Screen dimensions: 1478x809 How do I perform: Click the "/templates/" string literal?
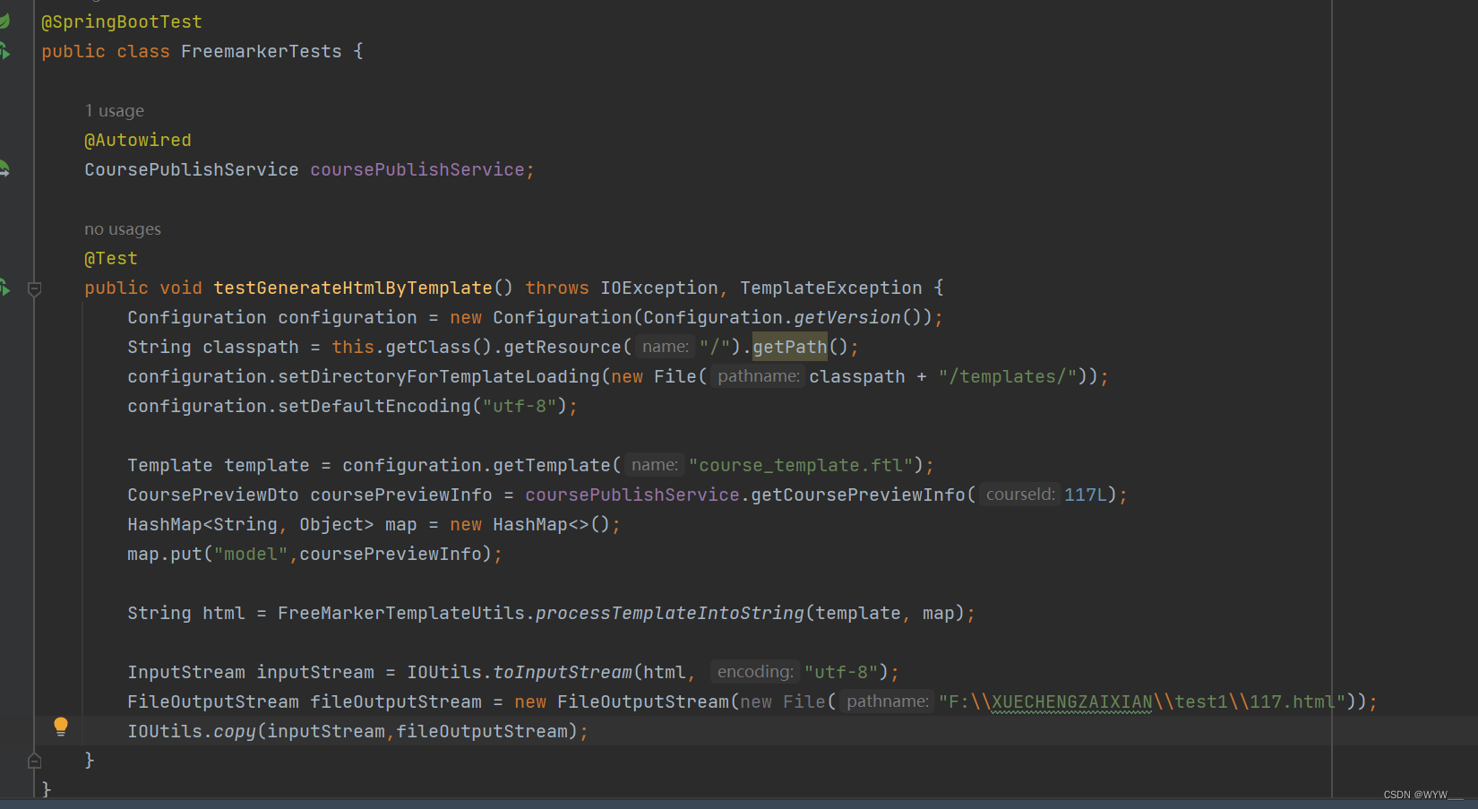[x=1008, y=376]
